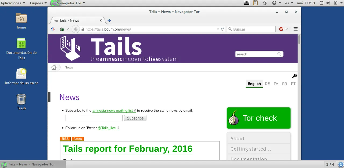
Task: Open the Adblock Plus dropdown arrow
Action: (x=287, y=29)
